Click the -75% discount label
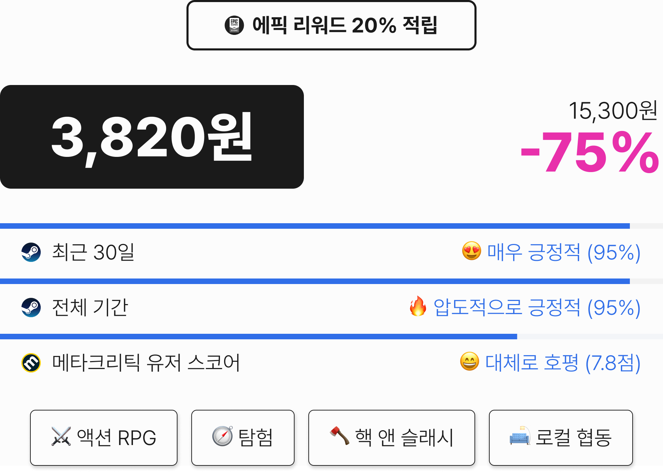This screenshot has height=472, width=663. [590, 152]
